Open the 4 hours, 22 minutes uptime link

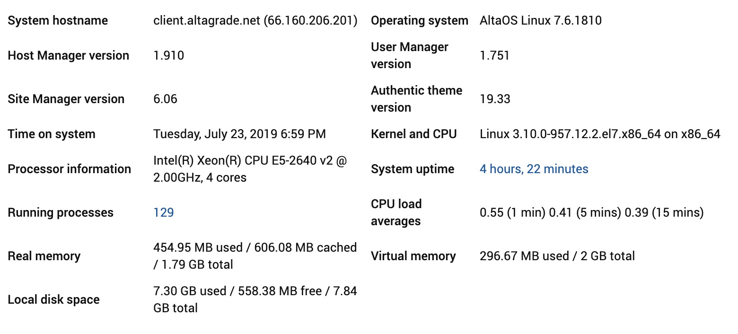534,169
